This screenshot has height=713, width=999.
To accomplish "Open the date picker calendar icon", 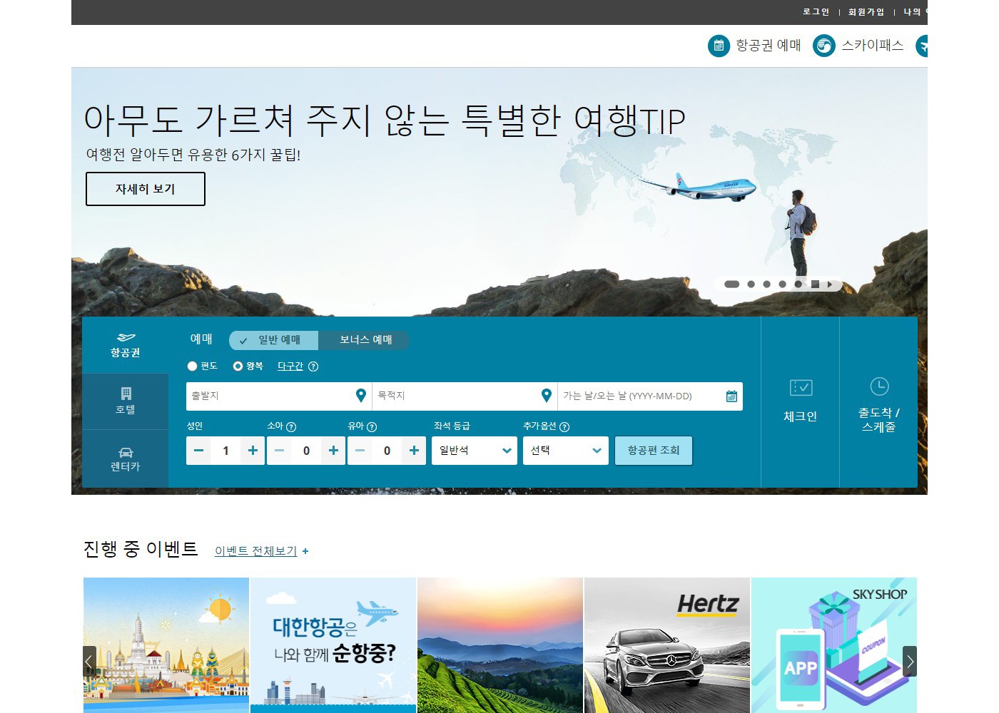I will (x=731, y=396).
